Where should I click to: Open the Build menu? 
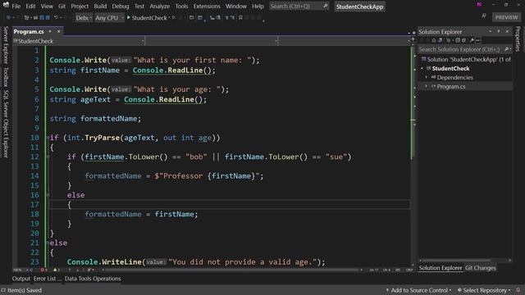coord(100,6)
